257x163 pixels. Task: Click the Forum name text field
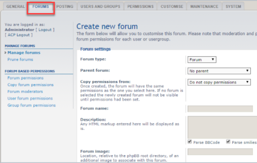coord(220,109)
